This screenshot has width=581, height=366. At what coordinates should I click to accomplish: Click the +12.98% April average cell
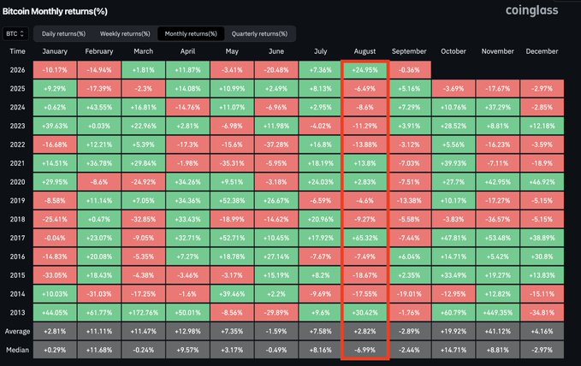pyautogui.click(x=187, y=331)
